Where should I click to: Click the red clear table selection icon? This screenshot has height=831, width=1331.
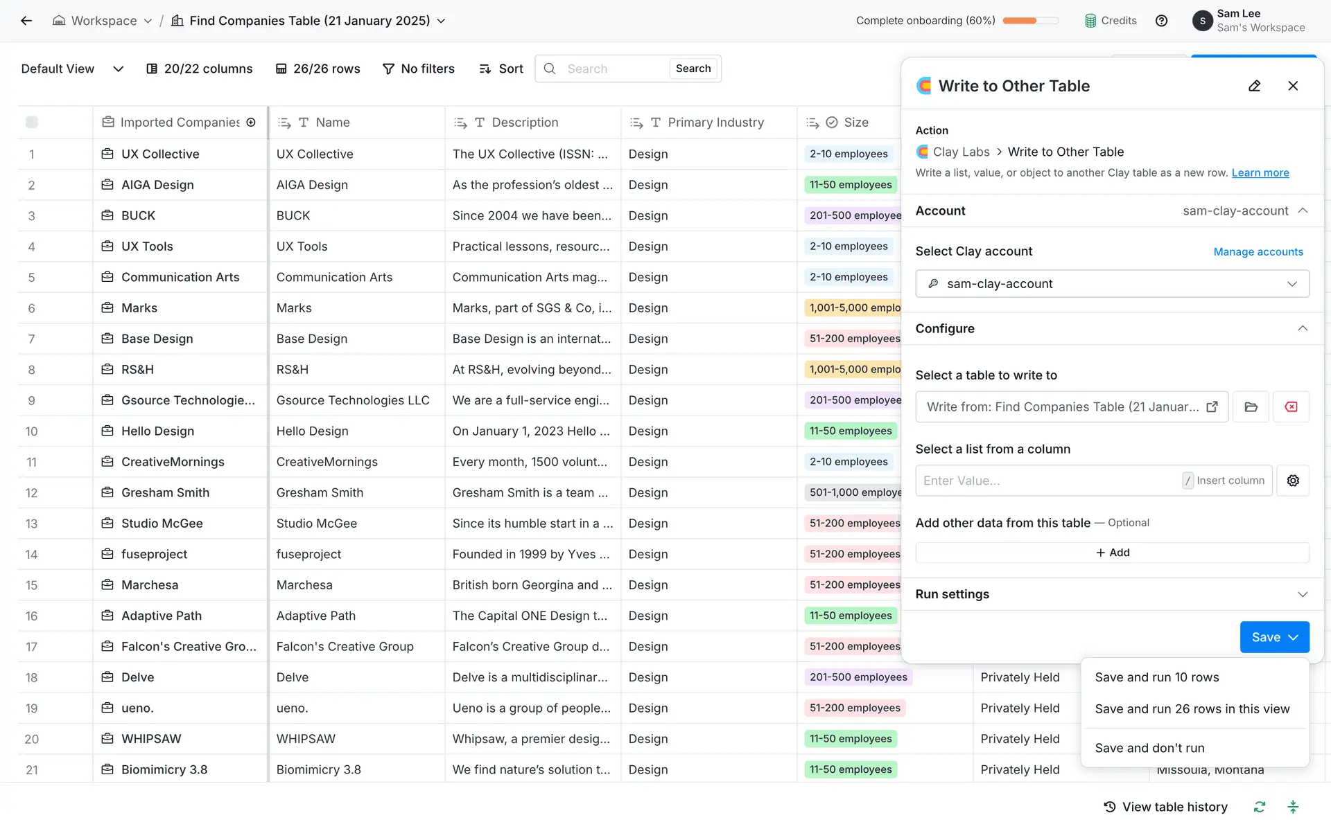click(x=1291, y=407)
